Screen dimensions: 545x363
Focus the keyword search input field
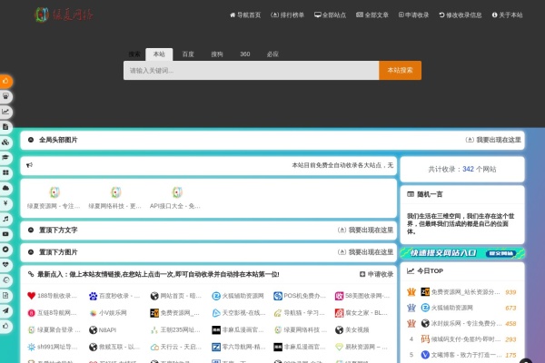click(x=251, y=70)
